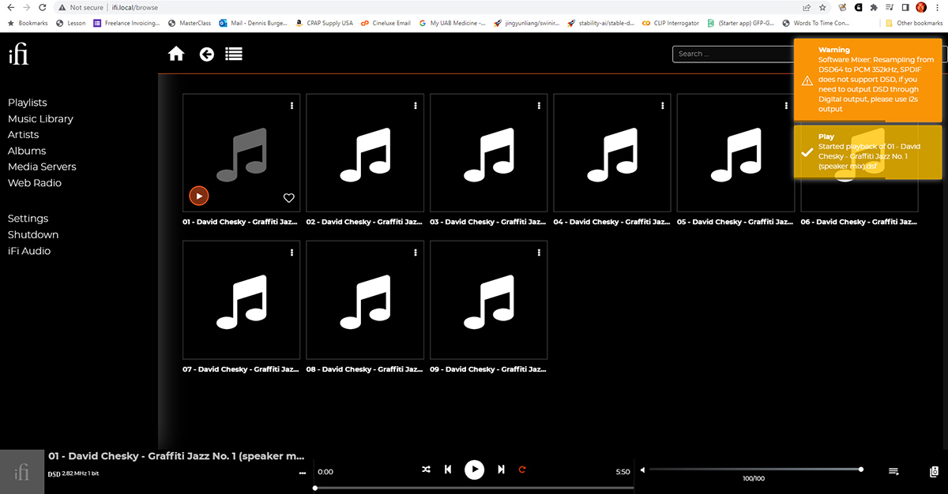The width and height of the screenshot is (948, 494).
Task: Dismiss the orange Warning notification
Action: (x=867, y=80)
